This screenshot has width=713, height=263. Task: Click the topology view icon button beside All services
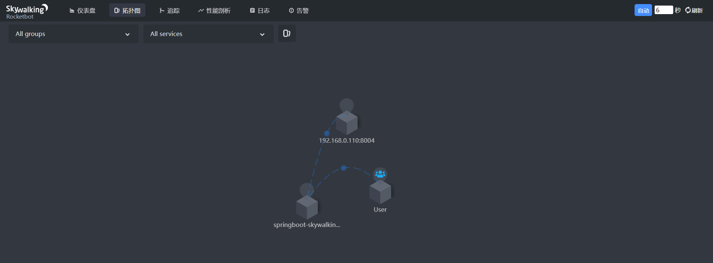(x=287, y=33)
